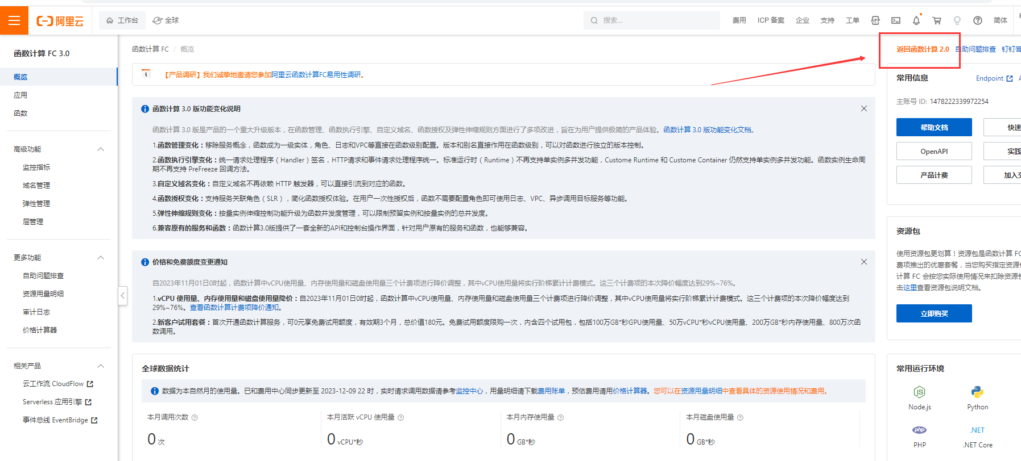Open the Endpoint external link icon

(x=1010, y=78)
